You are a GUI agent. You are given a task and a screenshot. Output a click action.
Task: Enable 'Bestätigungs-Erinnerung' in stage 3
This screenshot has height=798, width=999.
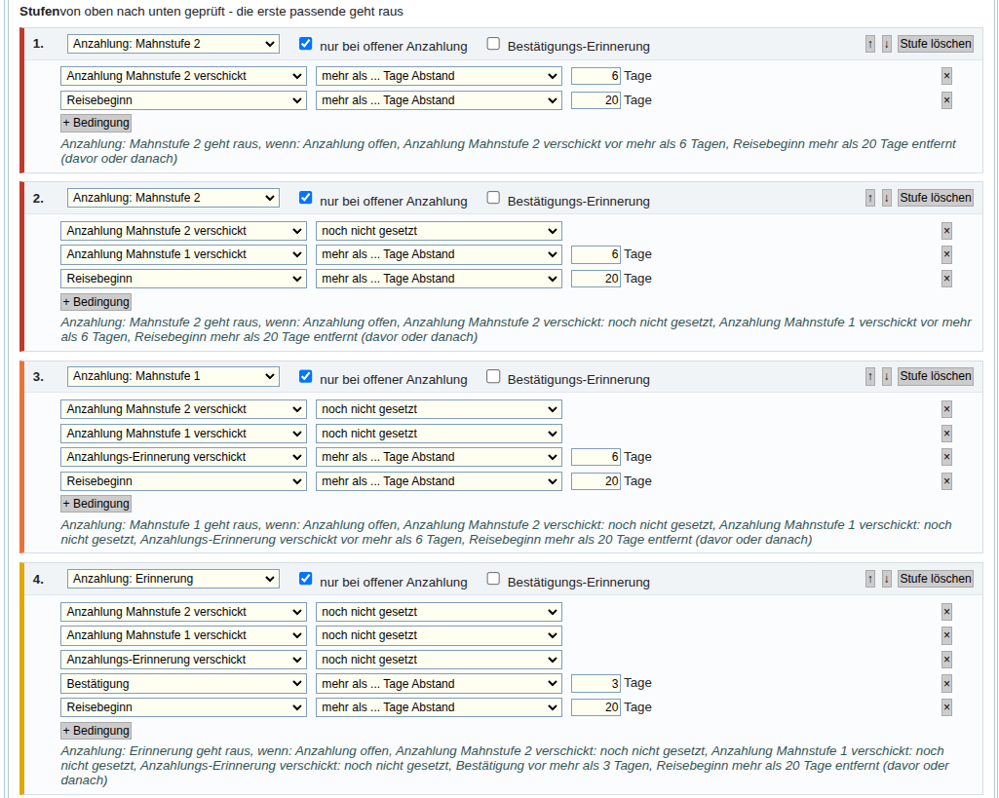click(493, 376)
